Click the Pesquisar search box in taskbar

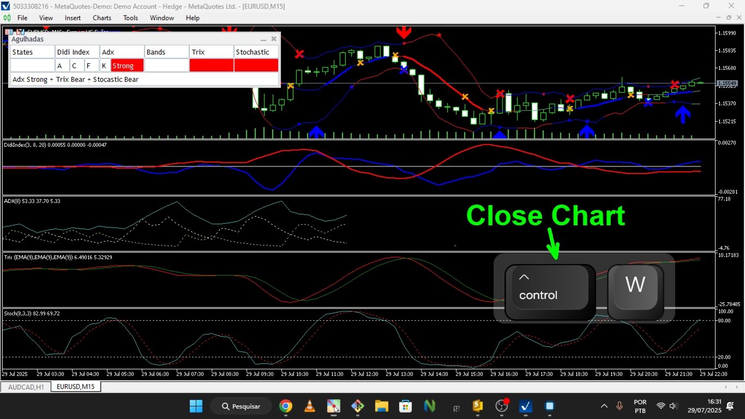click(241, 406)
